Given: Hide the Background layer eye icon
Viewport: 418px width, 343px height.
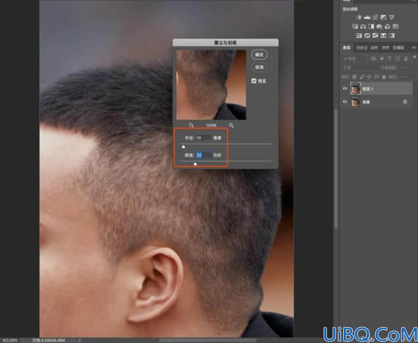Looking at the screenshot, I should click(x=345, y=102).
